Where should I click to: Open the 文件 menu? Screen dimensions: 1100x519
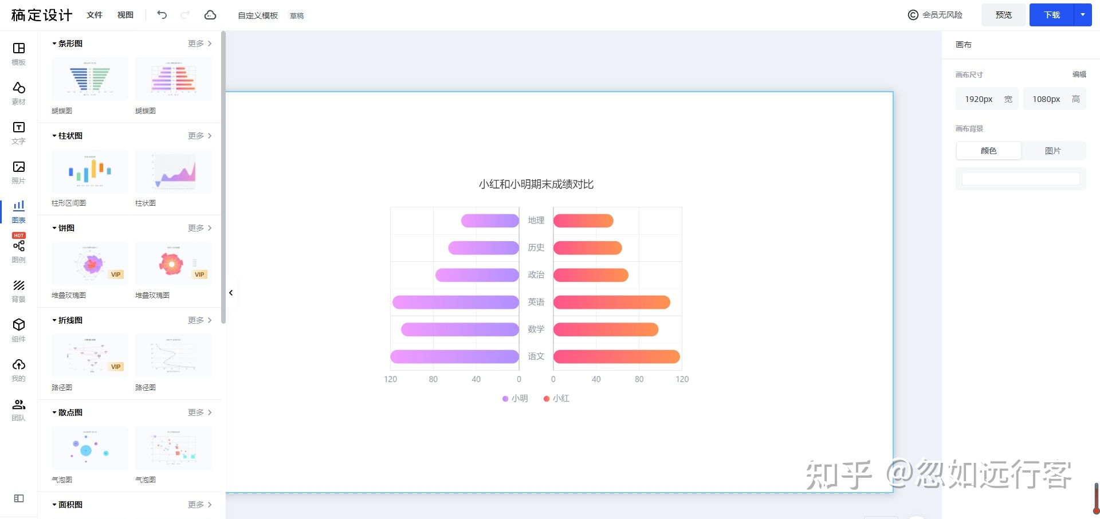(x=95, y=15)
